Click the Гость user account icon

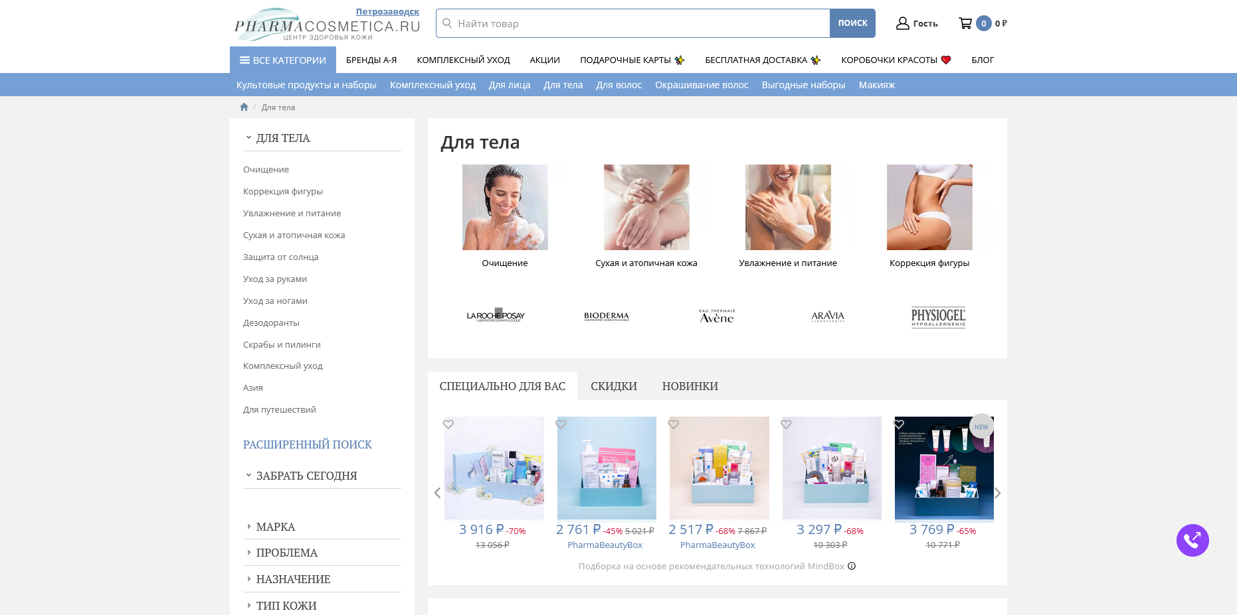coord(902,23)
